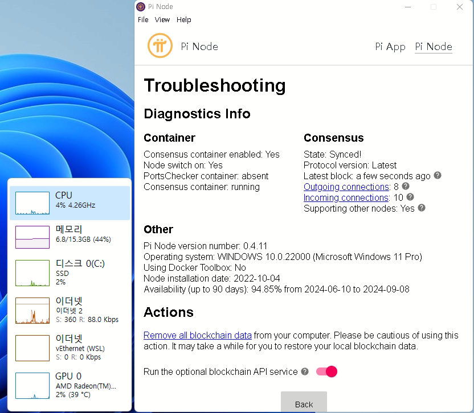This screenshot has width=474, height=413.
Task: Click help icon beside blockchain API service
Action: [x=305, y=371]
